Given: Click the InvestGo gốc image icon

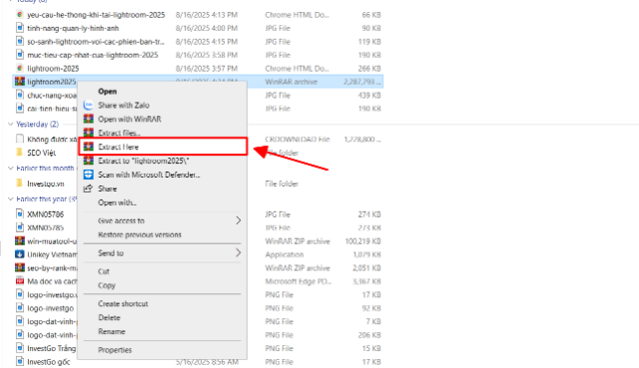Looking at the screenshot, I should (x=20, y=361).
